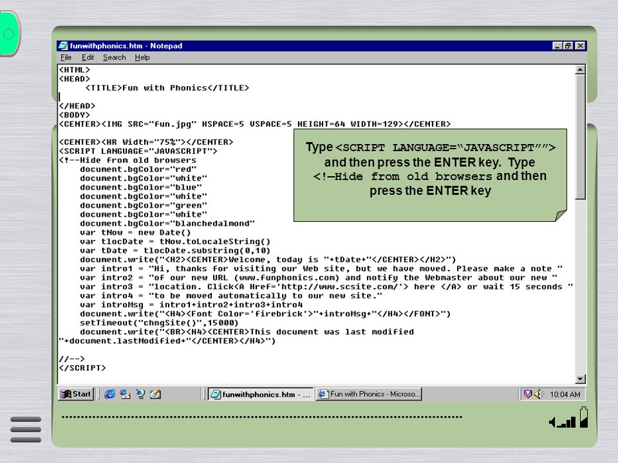Click the scroll up arrow in Notepad
618x463 pixels.
point(580,69)
